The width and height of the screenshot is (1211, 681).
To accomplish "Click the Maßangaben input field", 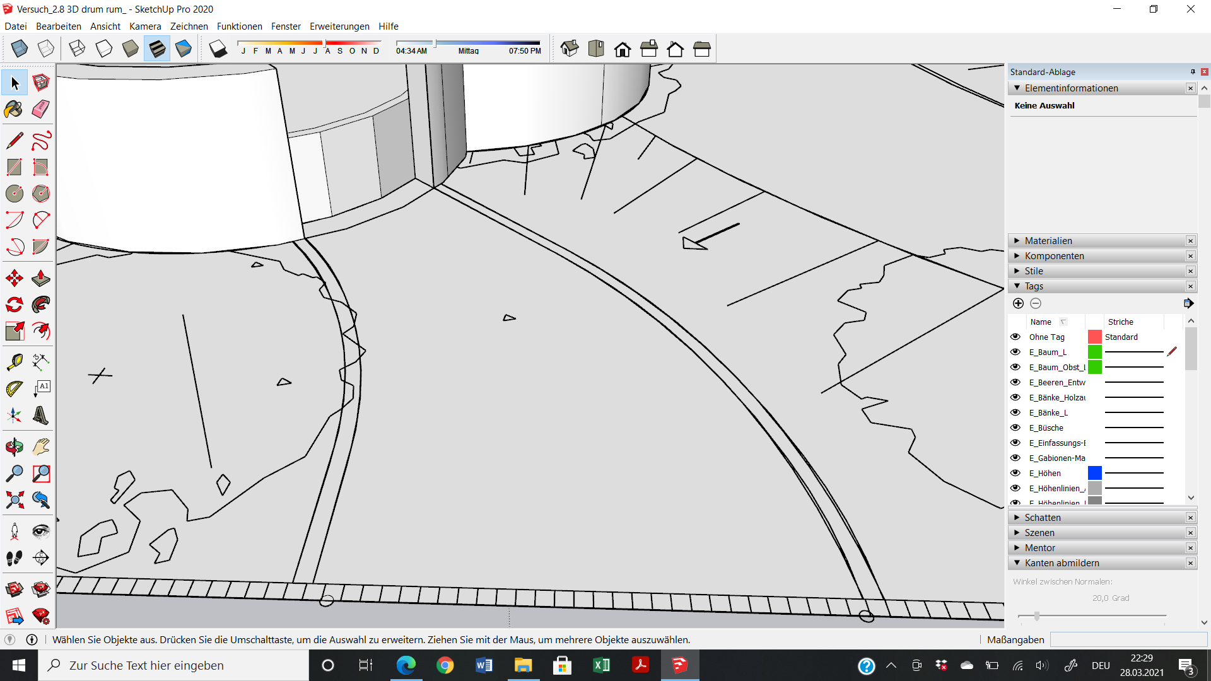I will pyautogui.click(x=1128, y=639).
